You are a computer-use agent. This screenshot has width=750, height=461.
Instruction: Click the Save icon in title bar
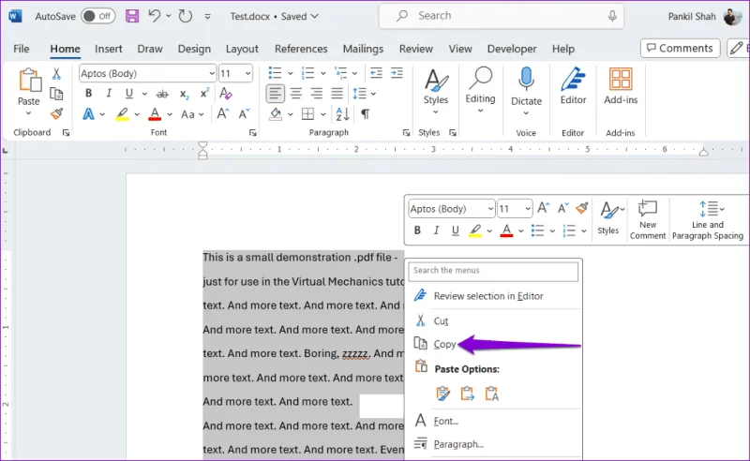(132, 16)
